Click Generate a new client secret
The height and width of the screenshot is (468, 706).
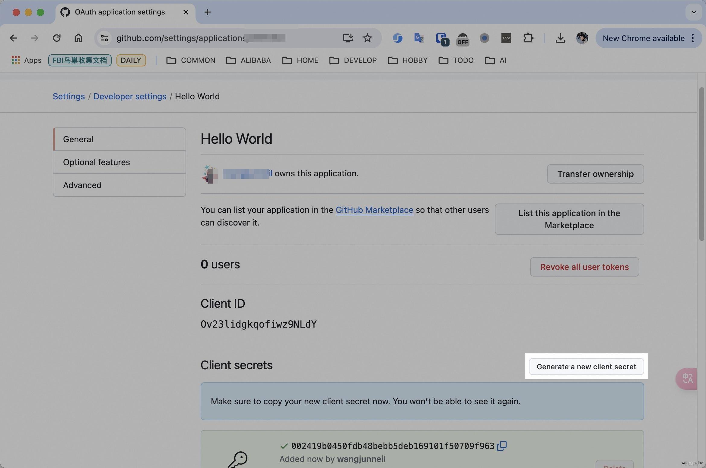click(x=586, y=367)
